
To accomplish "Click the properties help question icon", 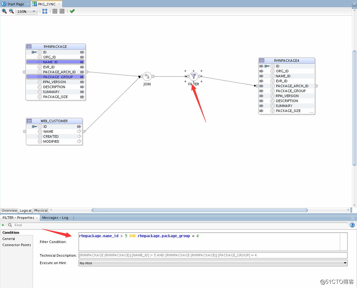I will click(x=352, y=225).
